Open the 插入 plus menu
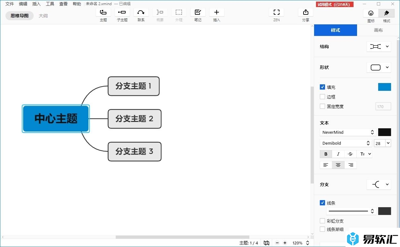This screenshot has width=400, height=247. point(217,13)
